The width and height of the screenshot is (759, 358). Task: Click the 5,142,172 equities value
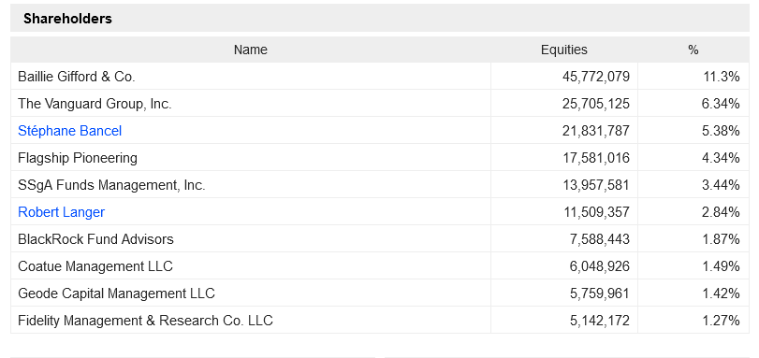tap(600, 321)
